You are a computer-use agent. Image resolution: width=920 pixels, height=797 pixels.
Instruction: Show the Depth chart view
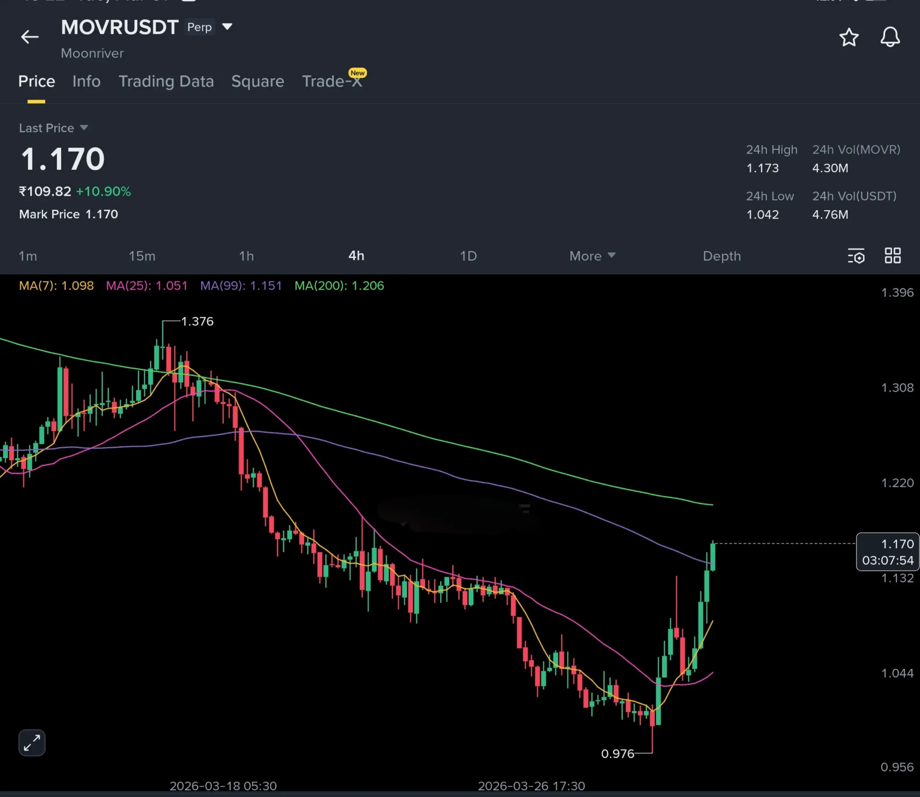pos(722,256)
